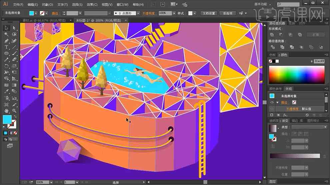Click the hex color value field
The width and height of the screenshot is (330, 185).
pyautogui.click(x=319, y=61)
